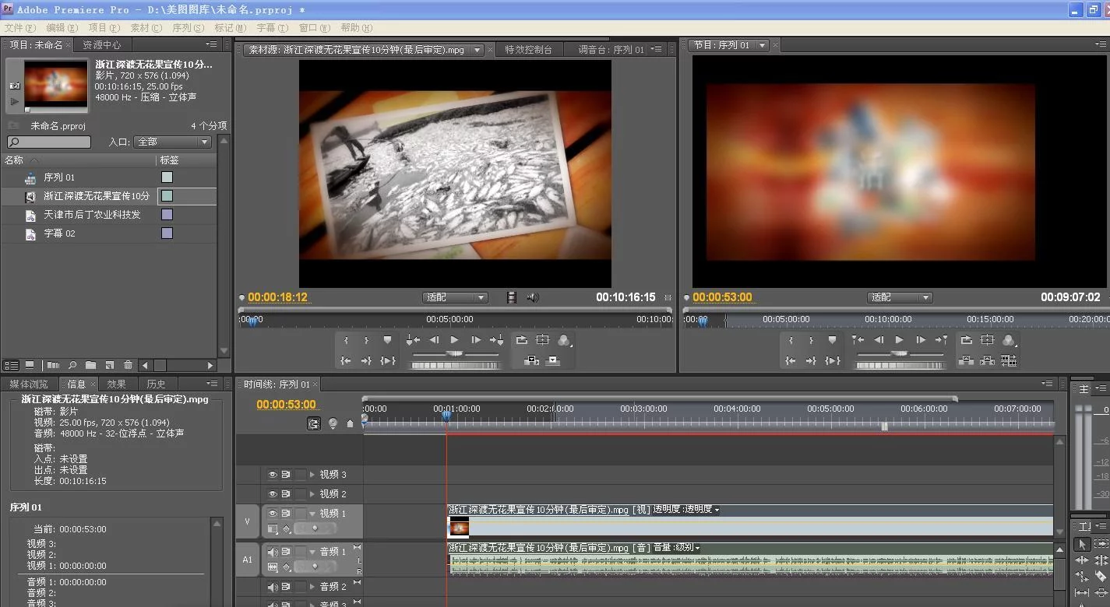Toggle loop playback in the source monitor
Image resolution: width=1110 pixels, height=607 pixels.
pyautogui.click(x=521, y=340)
